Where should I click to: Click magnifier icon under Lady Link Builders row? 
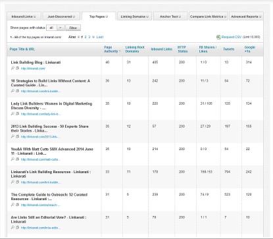12,114
